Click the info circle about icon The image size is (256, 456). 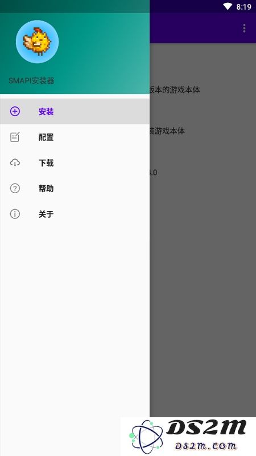click(15, 214)
